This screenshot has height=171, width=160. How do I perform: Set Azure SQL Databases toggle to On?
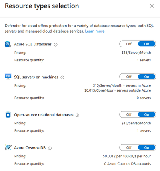147,44
